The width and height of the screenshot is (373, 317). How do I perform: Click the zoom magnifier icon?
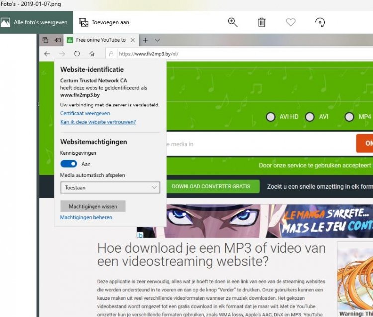tap(232, 22)
